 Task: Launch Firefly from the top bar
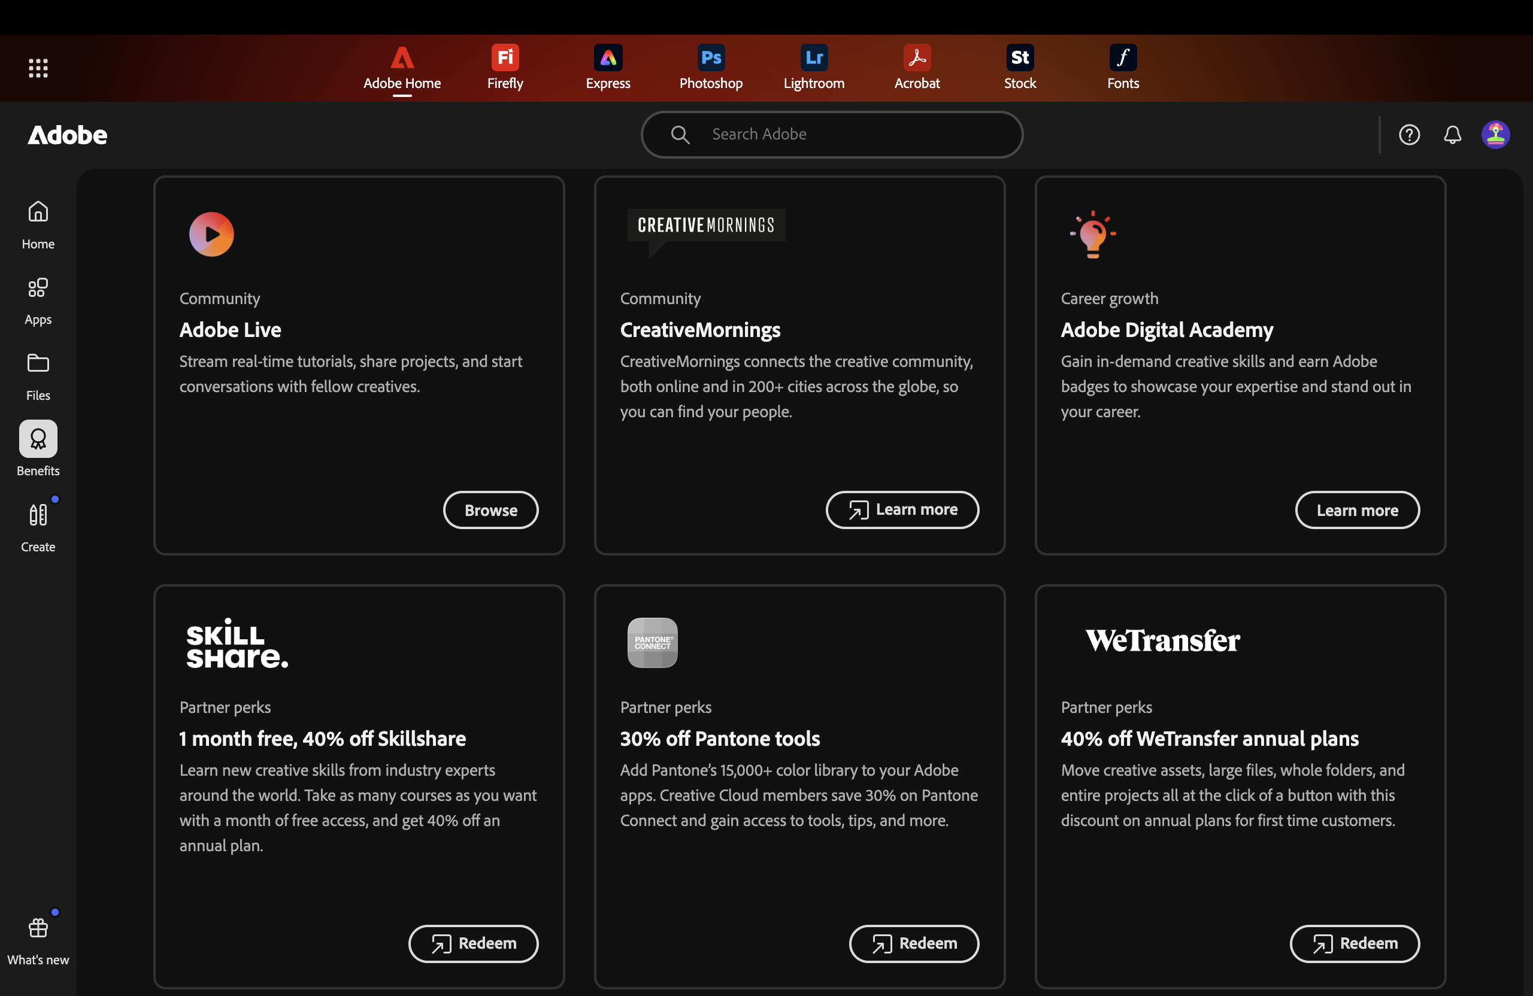(x=505, y=67)
